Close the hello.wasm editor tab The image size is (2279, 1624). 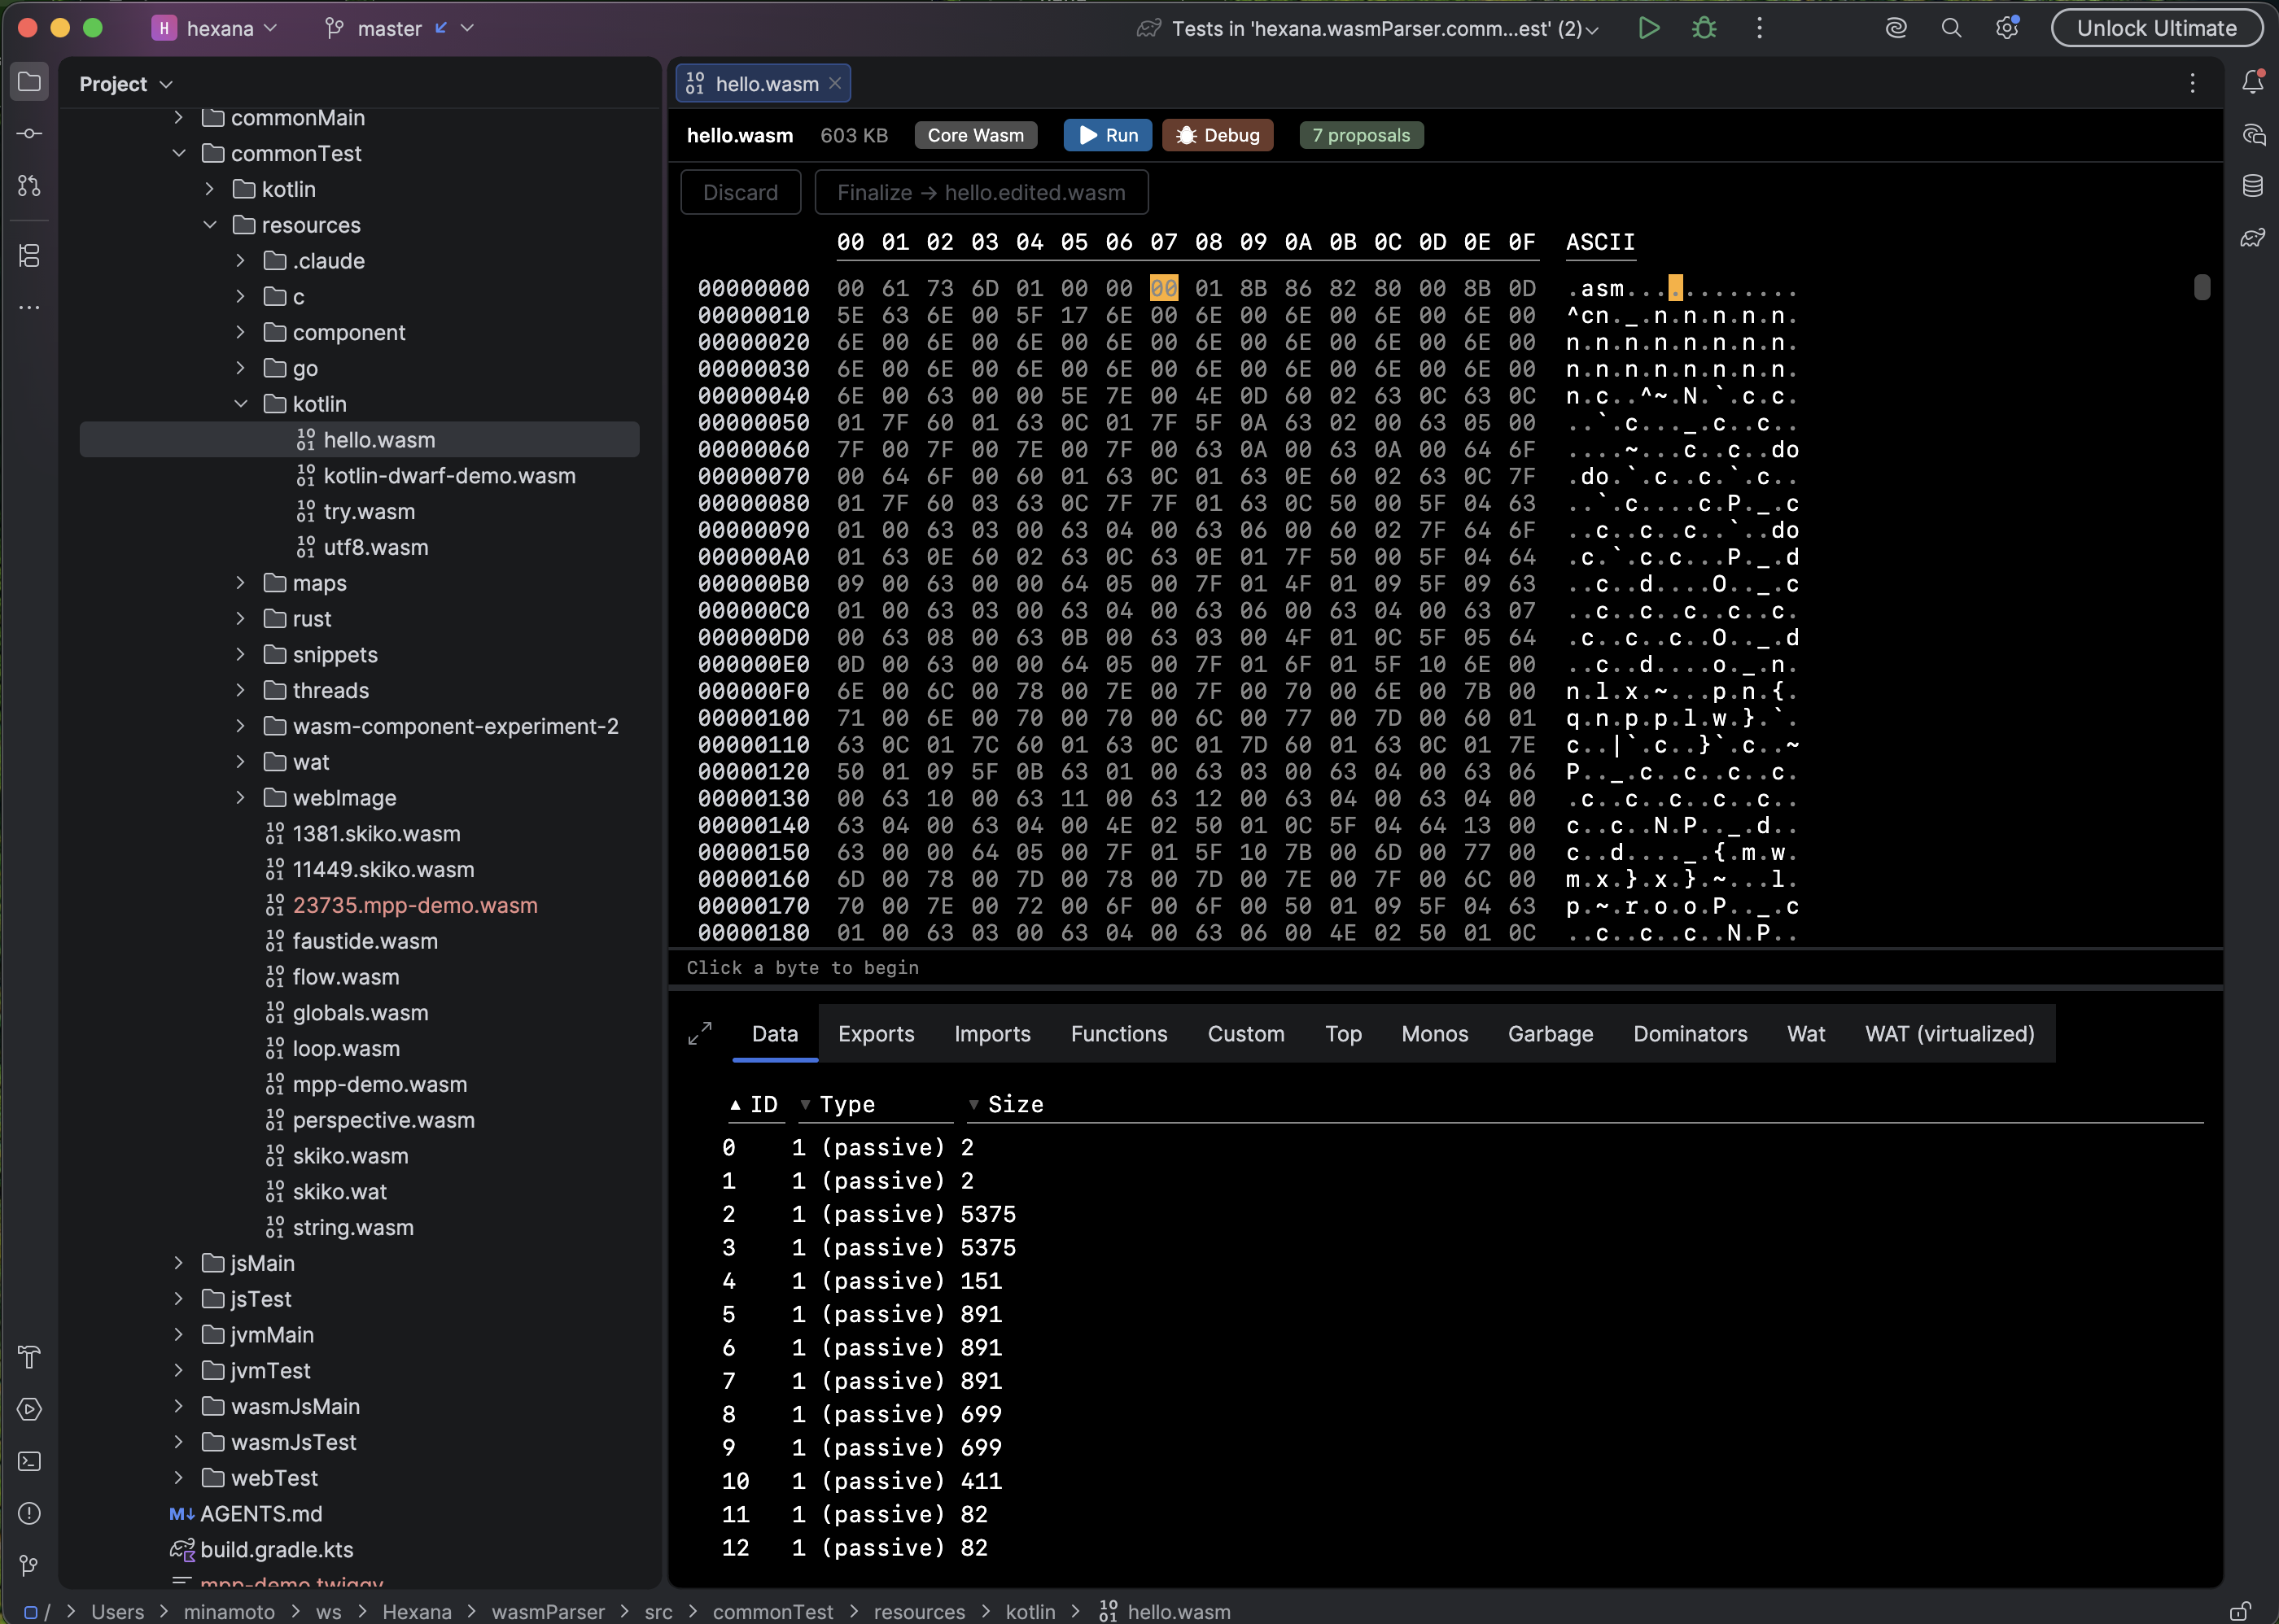coord(834,83)
